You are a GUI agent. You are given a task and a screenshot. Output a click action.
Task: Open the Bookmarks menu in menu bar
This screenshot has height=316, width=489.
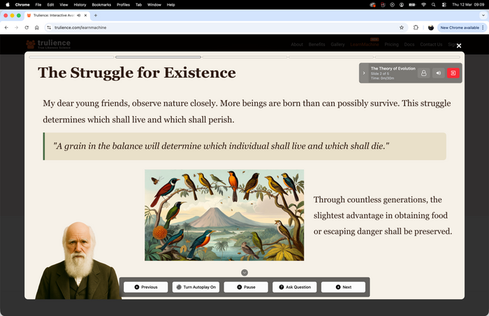pos(101,4)
